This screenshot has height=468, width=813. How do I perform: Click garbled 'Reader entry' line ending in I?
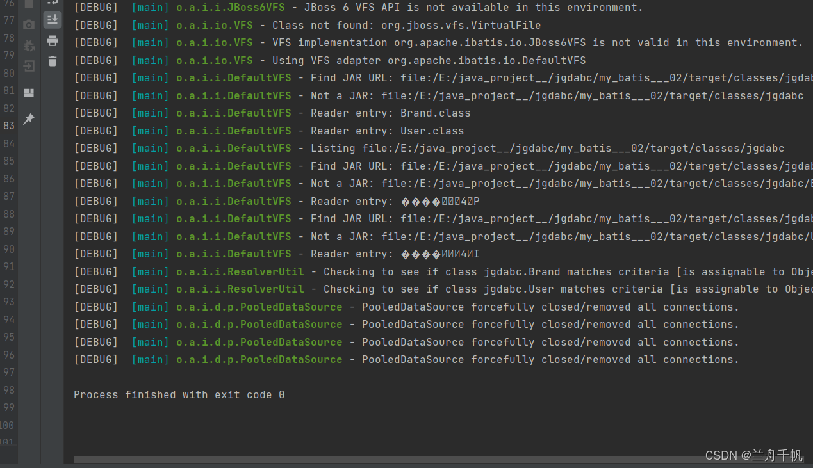coord(276,254)
